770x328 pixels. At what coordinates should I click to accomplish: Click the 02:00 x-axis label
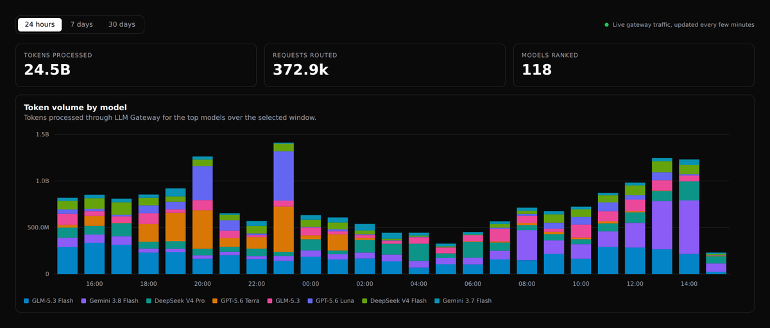(x=364, y=284)
